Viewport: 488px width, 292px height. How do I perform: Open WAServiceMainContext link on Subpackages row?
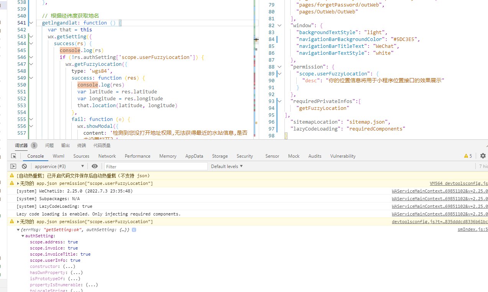[x=440, y=199]
